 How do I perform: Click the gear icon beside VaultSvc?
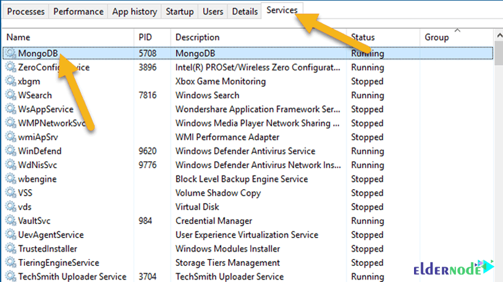point(11,220)
